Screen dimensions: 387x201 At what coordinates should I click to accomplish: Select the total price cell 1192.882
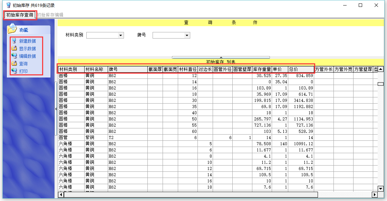tap(301, 107)
